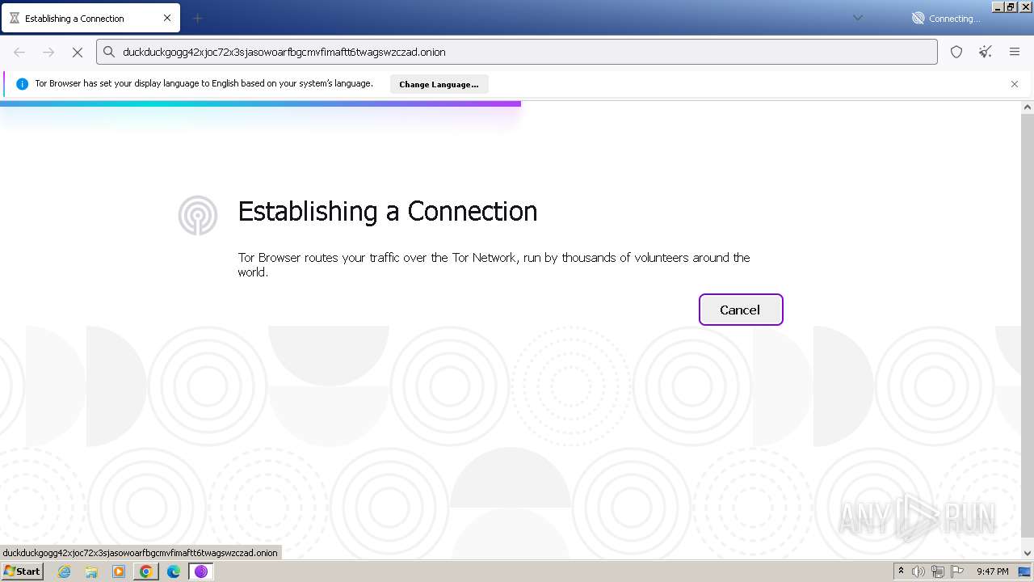Click the back navigation arrow

click(19, 52)
